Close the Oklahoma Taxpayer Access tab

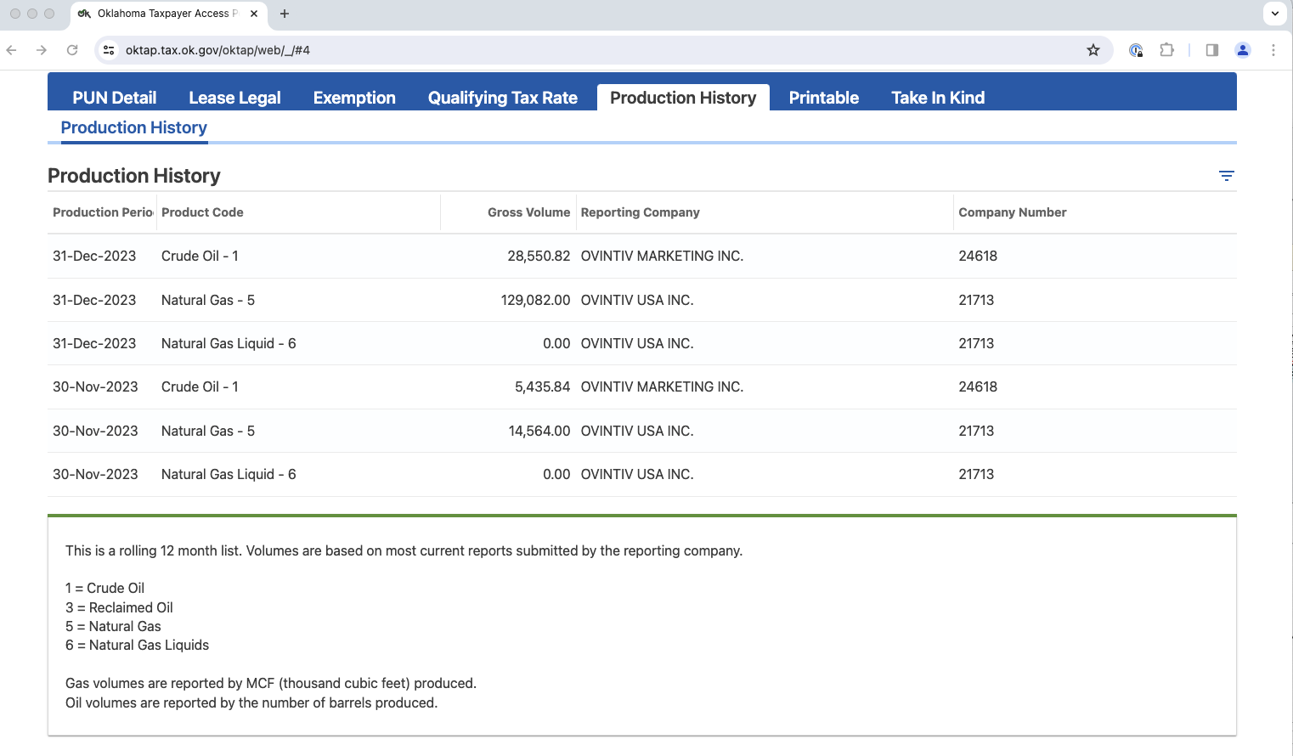pyautogui.click(x=254, y=14)
